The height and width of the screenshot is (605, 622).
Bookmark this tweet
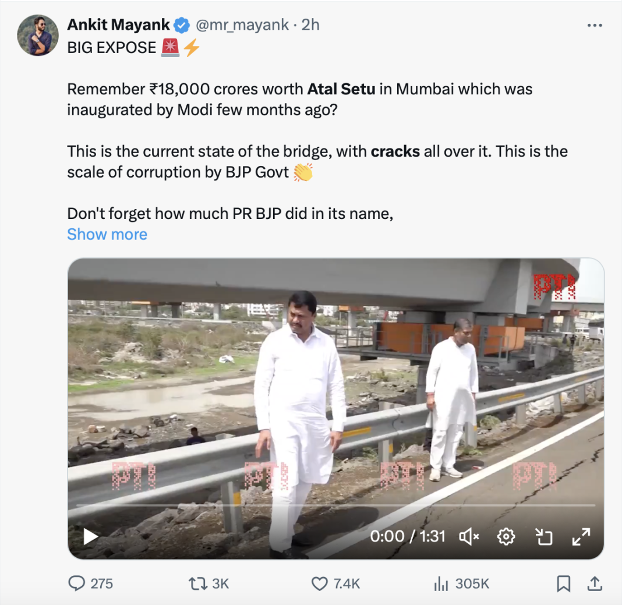click(x=563, y=583)
